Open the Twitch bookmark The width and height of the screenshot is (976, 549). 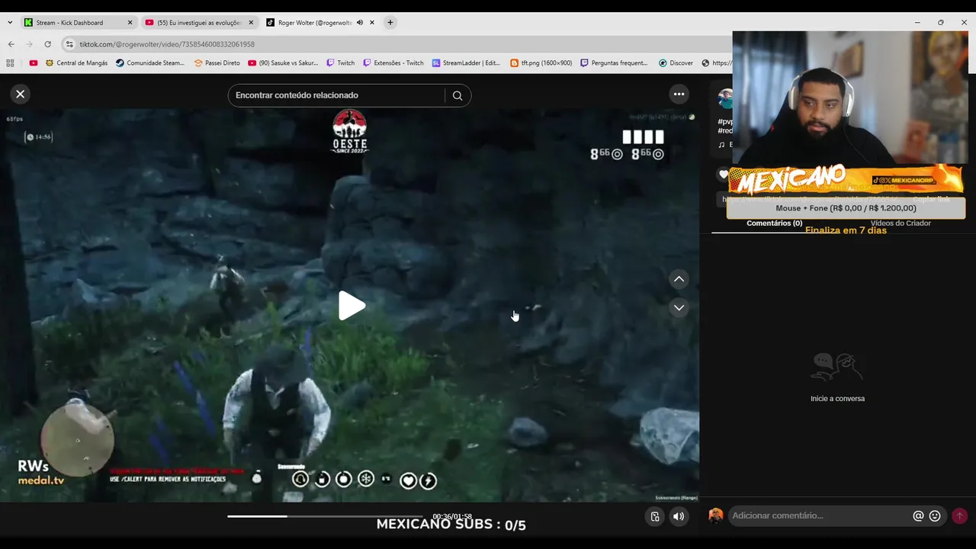click(340, 63)
